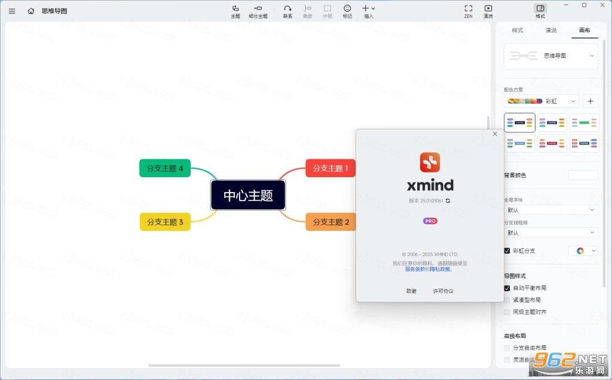Click the 致谢 button
612x380 pixels.
click(x=411, y=291)
